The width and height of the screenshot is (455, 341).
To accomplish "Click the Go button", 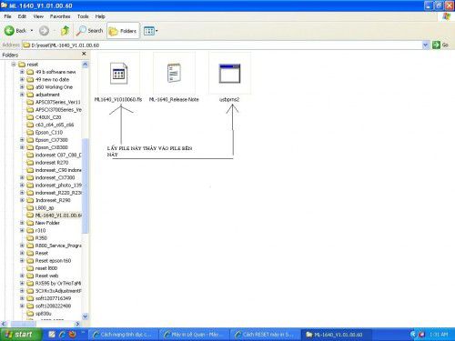I will tap(440, 45).
